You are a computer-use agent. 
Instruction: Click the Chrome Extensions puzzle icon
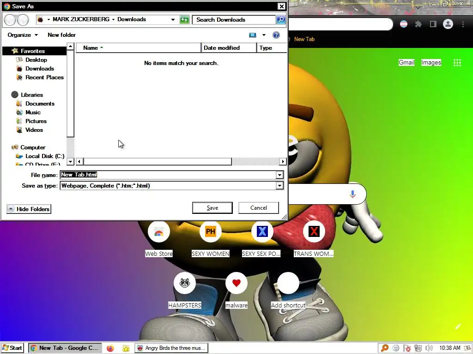418,24
